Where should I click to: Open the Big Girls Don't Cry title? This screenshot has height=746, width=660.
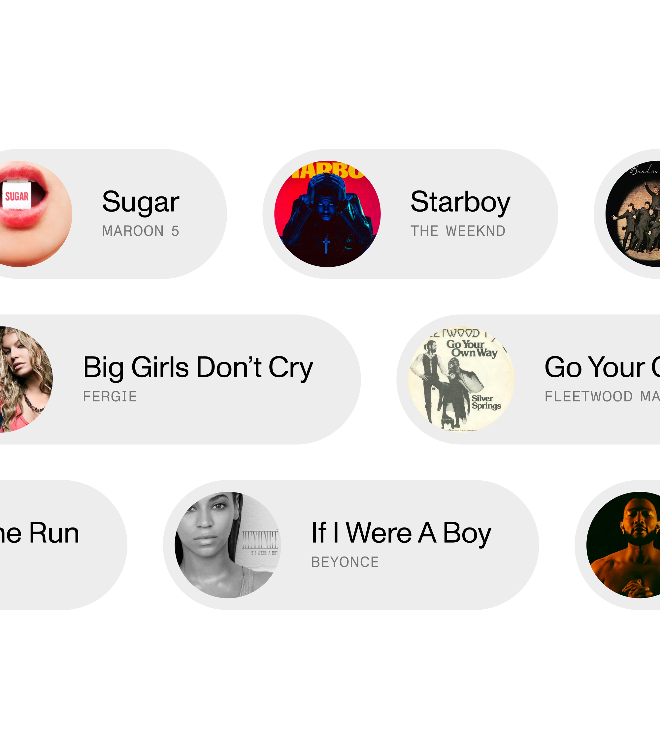(198, 368)
